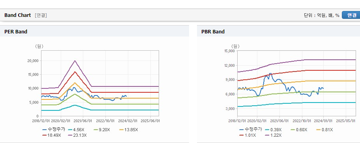Click the 2018/12/01 date in PBR chart
360x143 pixels.
(x=237, y=121)
